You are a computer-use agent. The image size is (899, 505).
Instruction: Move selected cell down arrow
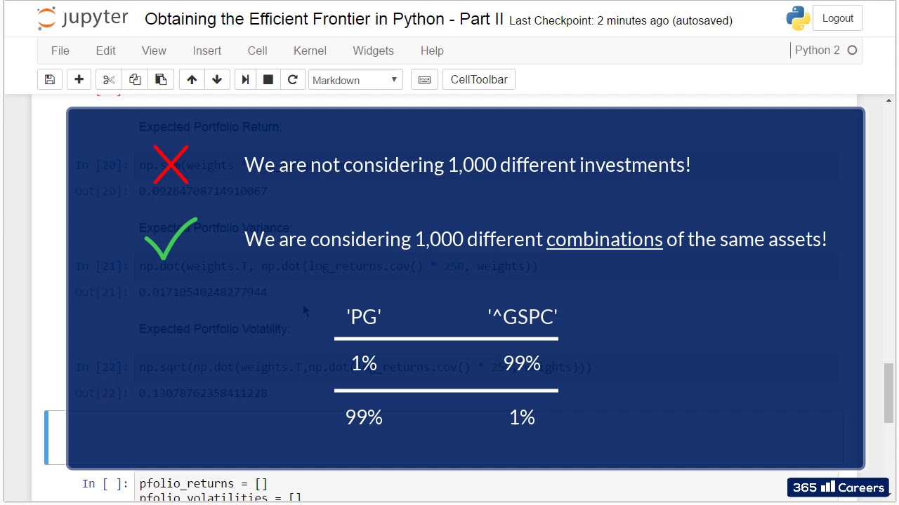pyautogui.click(x=217, y=79)
